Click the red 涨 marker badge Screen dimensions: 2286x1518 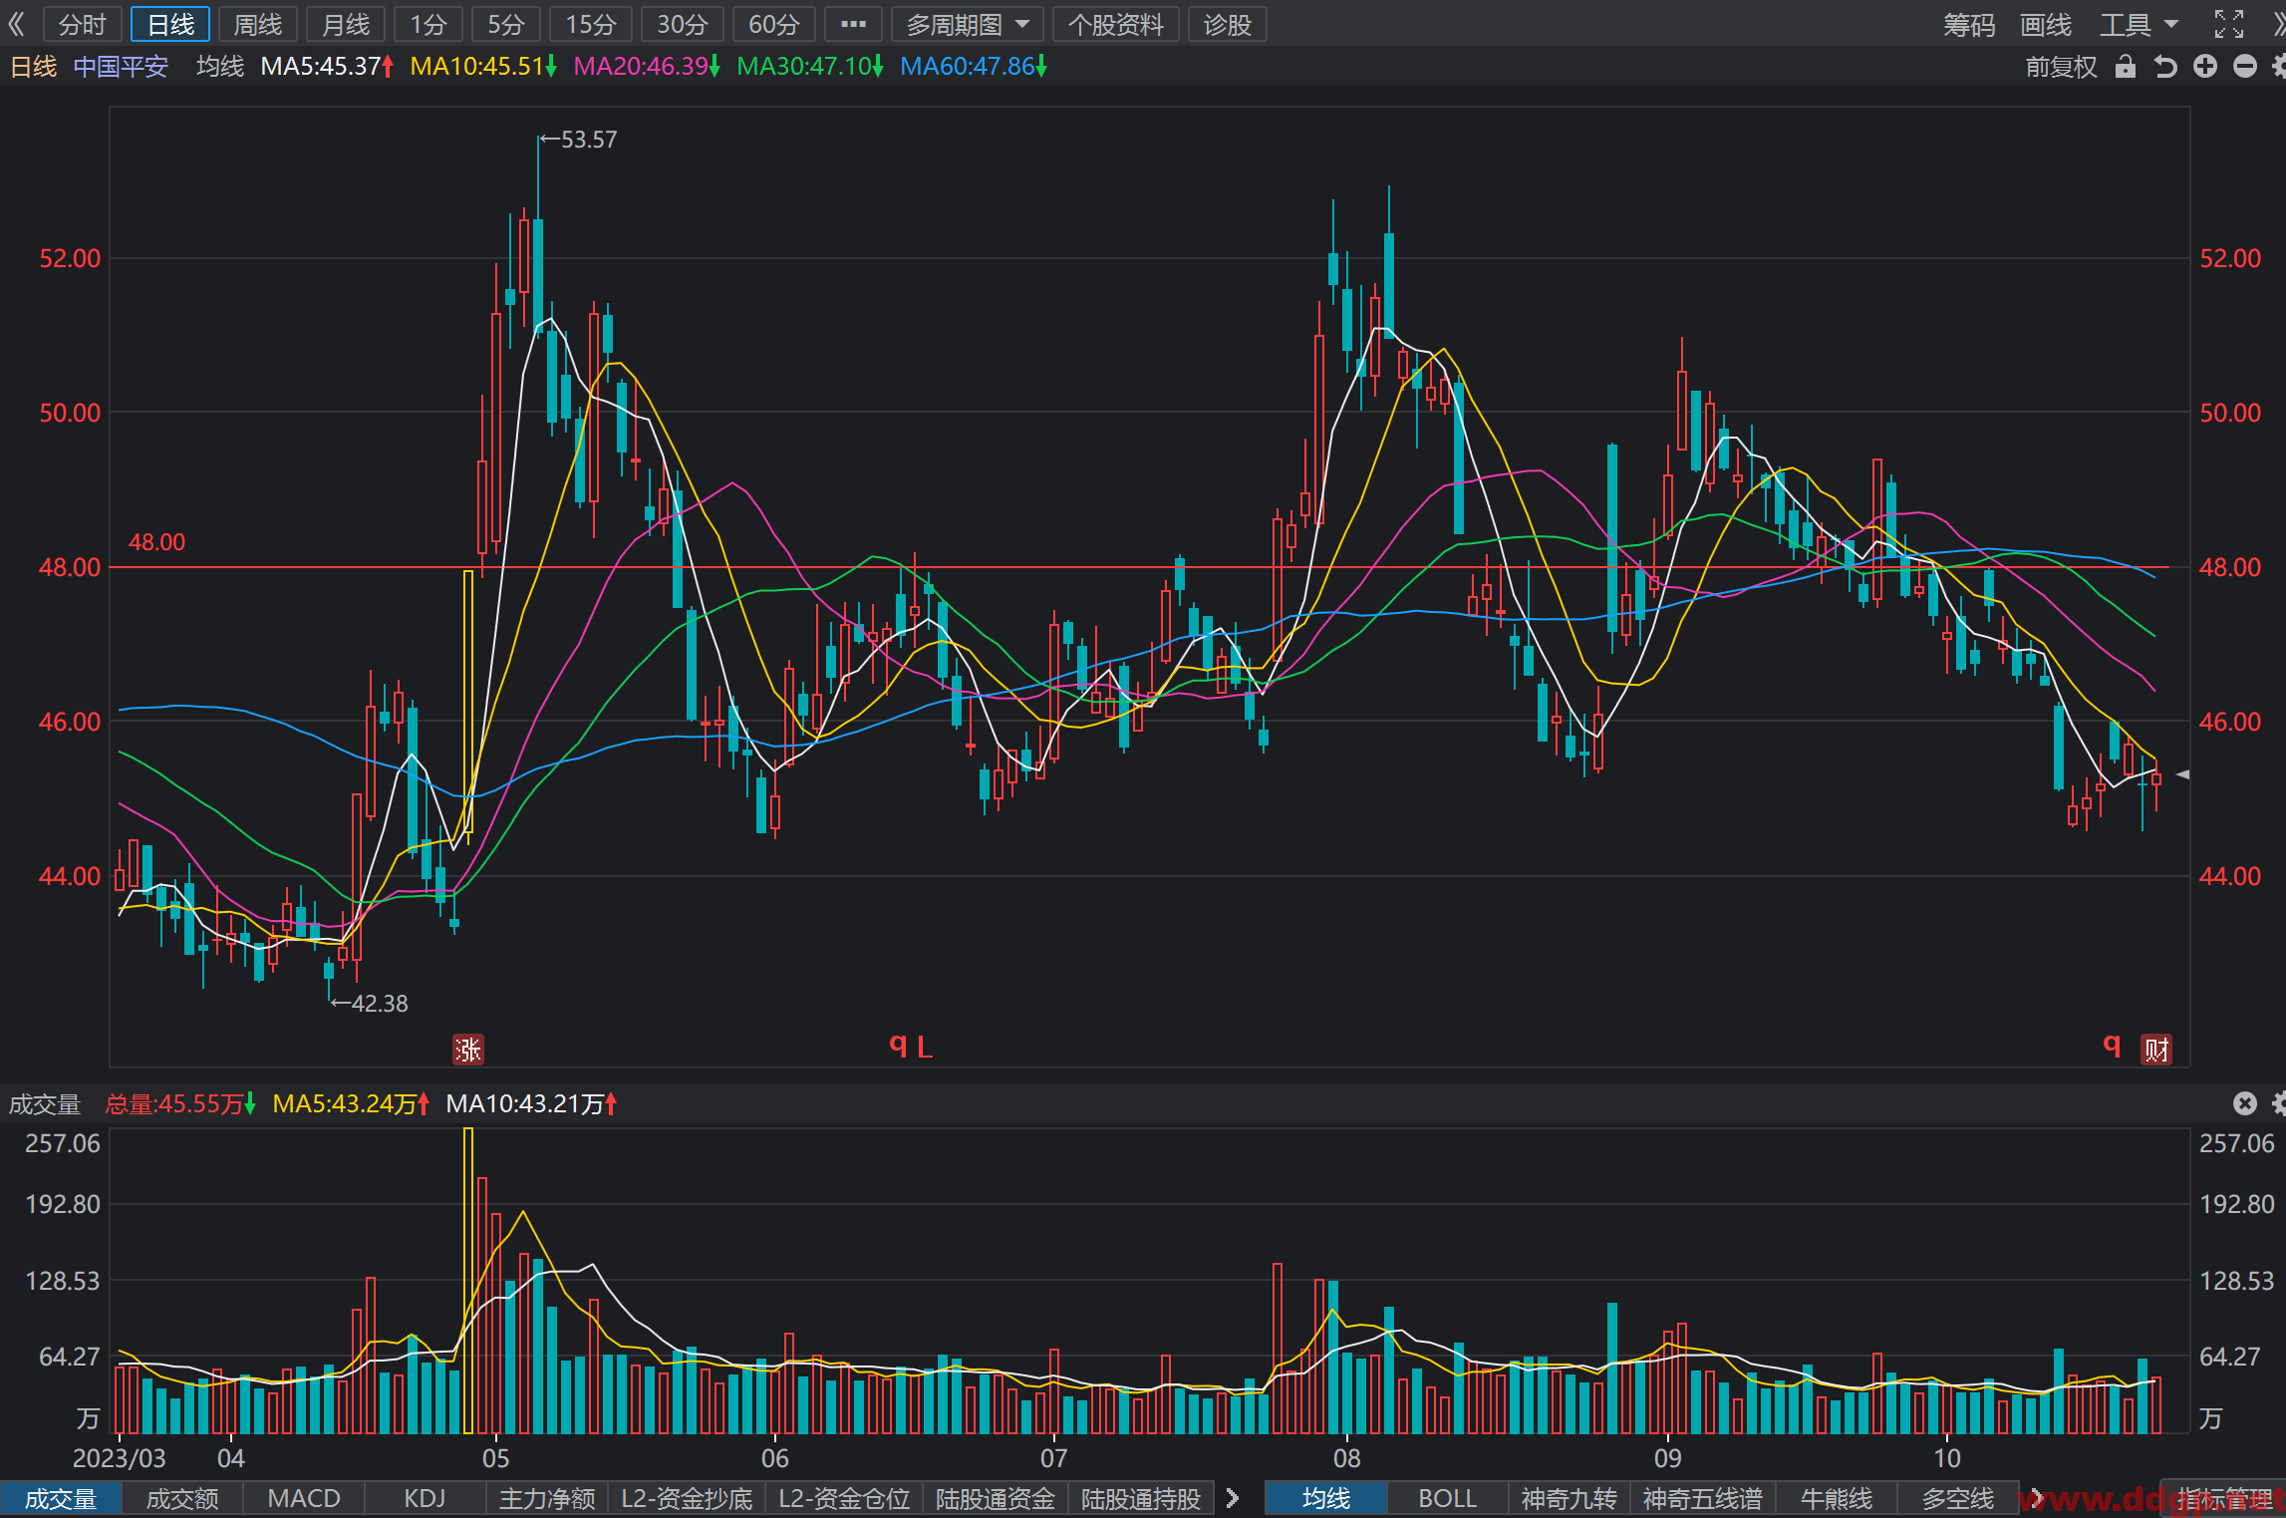[467, 1049]
